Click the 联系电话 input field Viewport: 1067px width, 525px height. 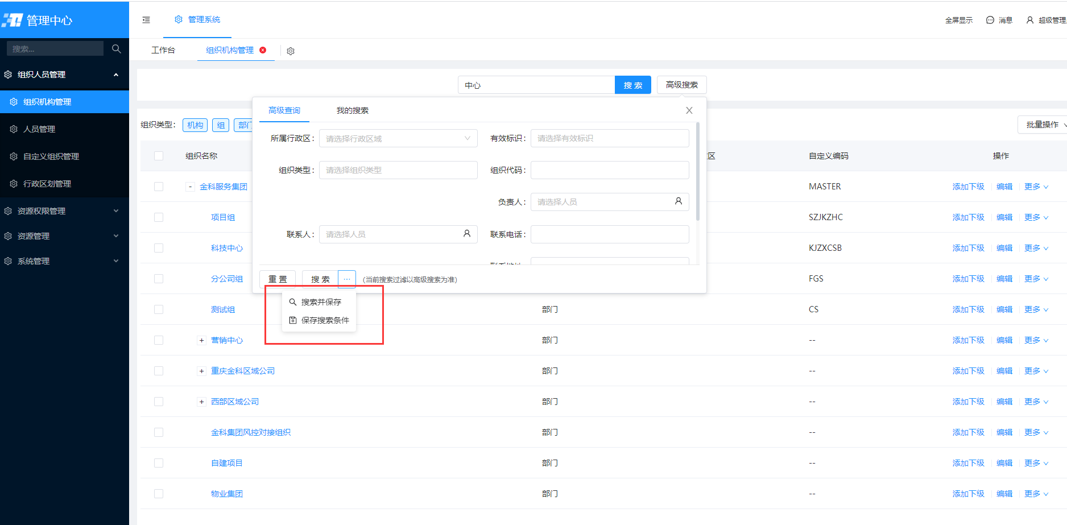click(610, 234)
